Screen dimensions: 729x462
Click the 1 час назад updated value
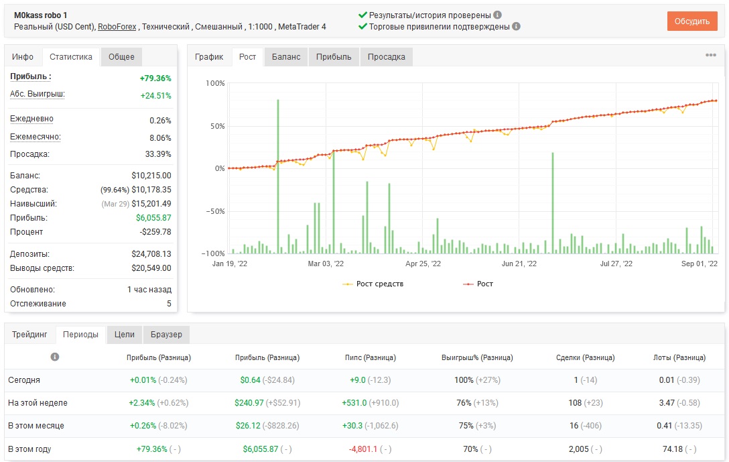point(149,290)
